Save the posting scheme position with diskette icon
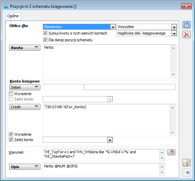Viewport: 195px width, 181px height. (x=187, y=25)
